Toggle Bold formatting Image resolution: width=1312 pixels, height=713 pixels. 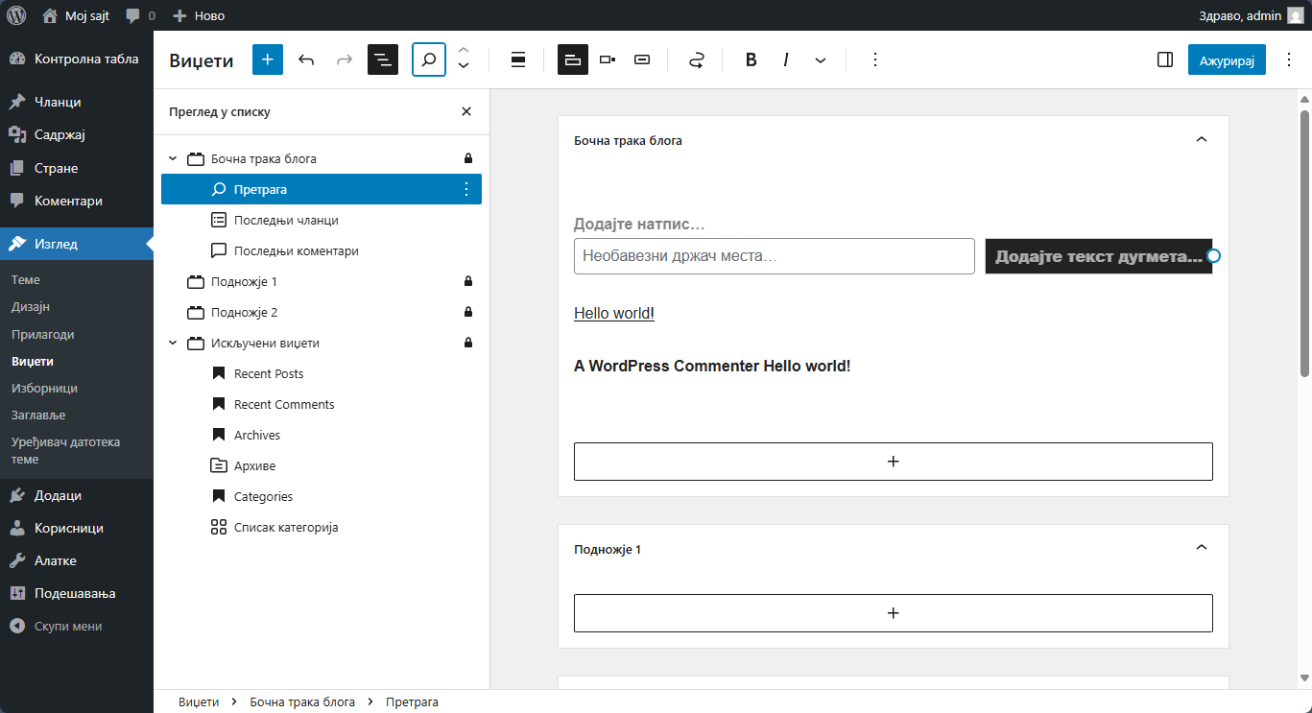(x=751, y=59)
